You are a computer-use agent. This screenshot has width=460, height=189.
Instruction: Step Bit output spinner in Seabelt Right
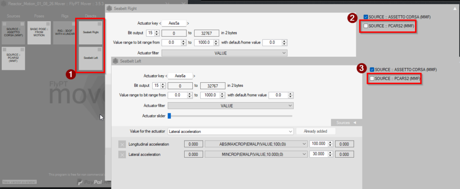(157, 33)
